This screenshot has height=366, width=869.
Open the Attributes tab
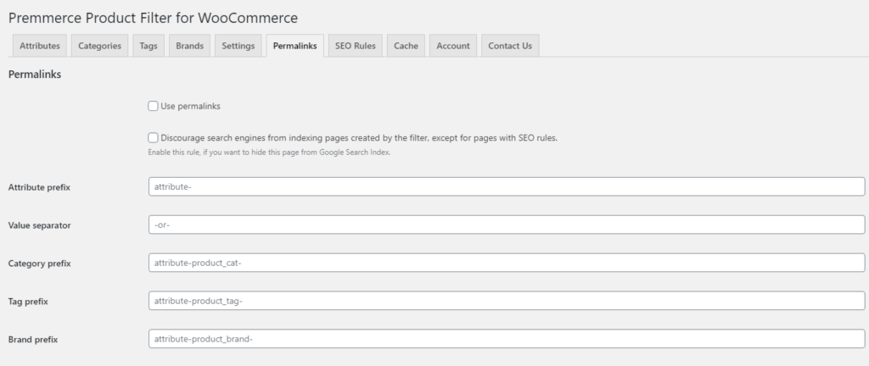pos(40,46)
